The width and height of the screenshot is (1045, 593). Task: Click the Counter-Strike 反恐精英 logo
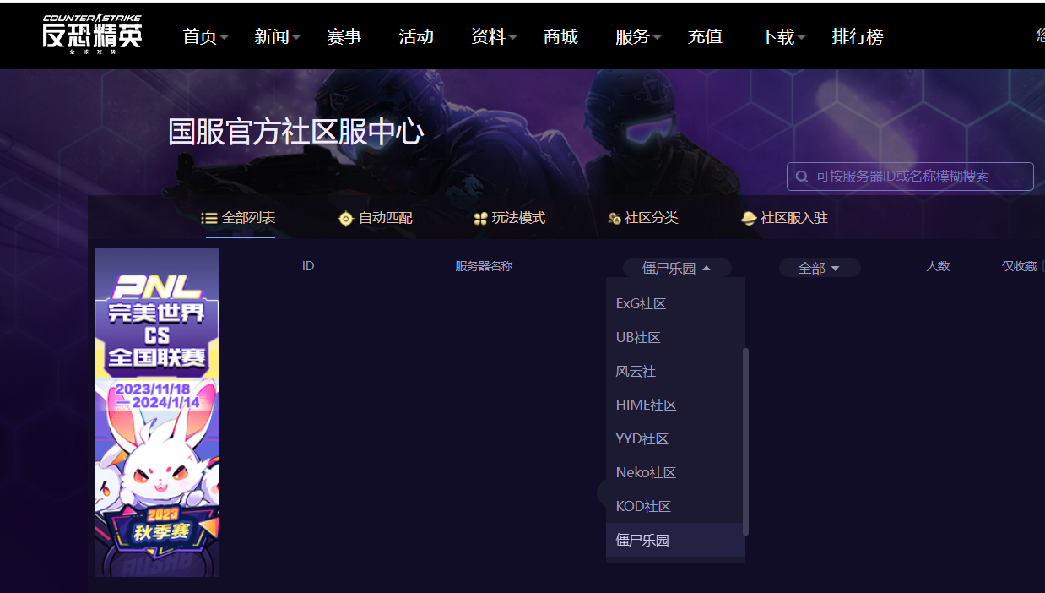click(x=93, y=32)
